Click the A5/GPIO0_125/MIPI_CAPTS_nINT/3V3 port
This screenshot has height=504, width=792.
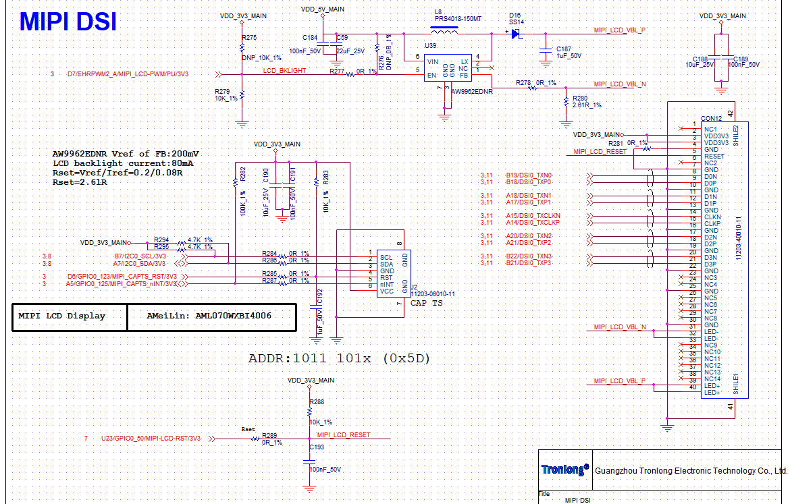click(x=122, y=284)
